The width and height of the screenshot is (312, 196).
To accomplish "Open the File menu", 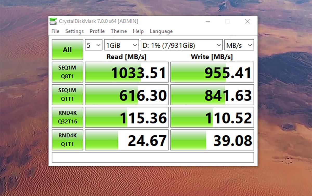I will click(55, 31).
